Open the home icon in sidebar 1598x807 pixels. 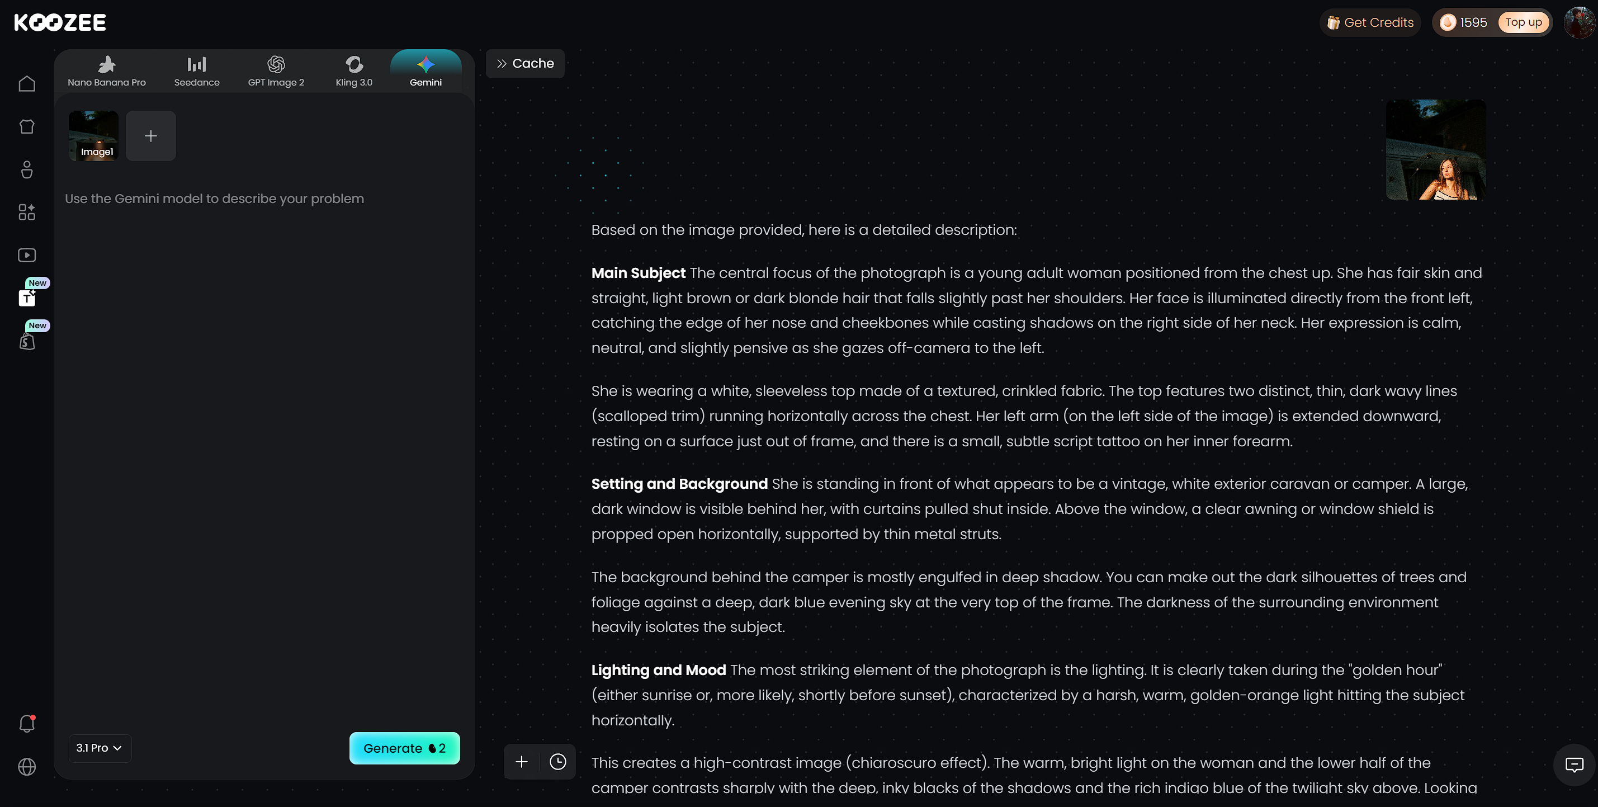point(27,83)
